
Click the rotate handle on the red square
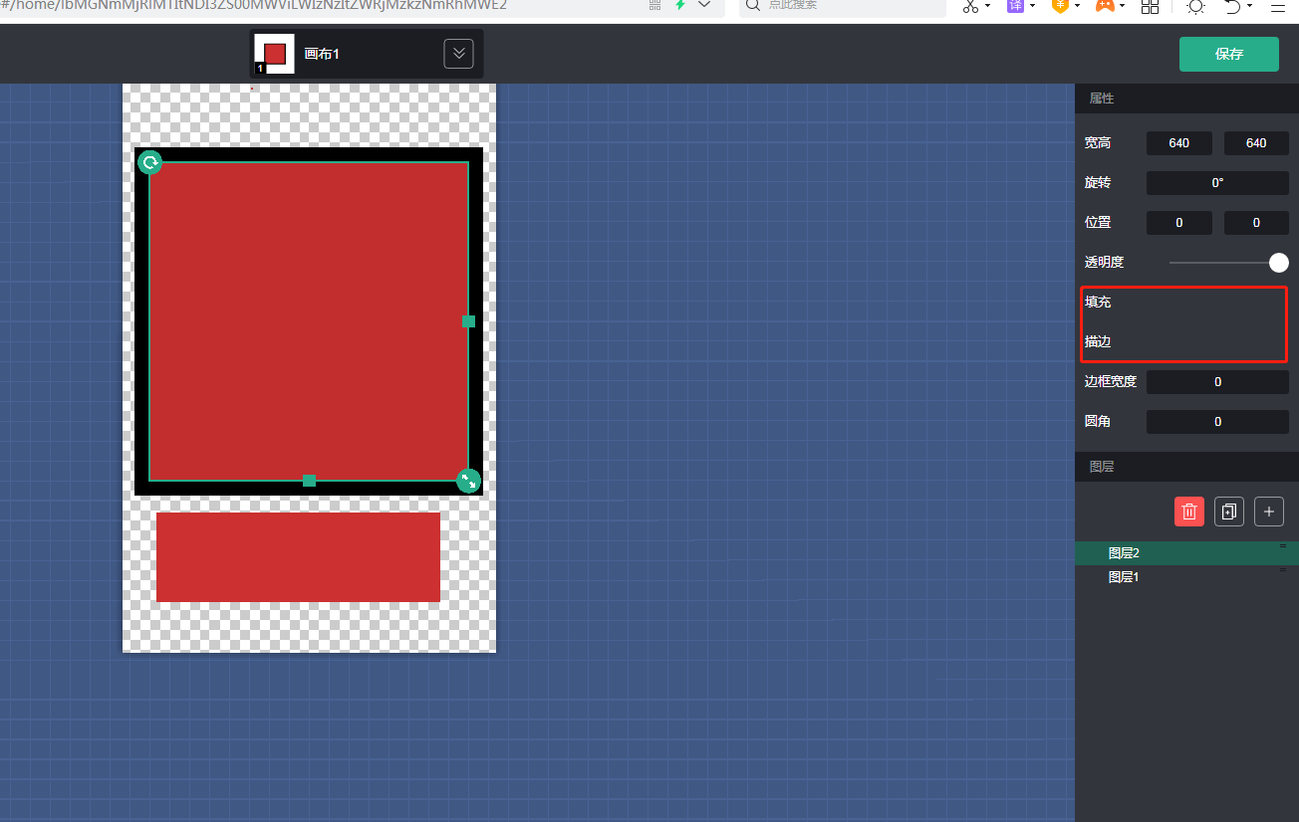click(x=149, y=162)
